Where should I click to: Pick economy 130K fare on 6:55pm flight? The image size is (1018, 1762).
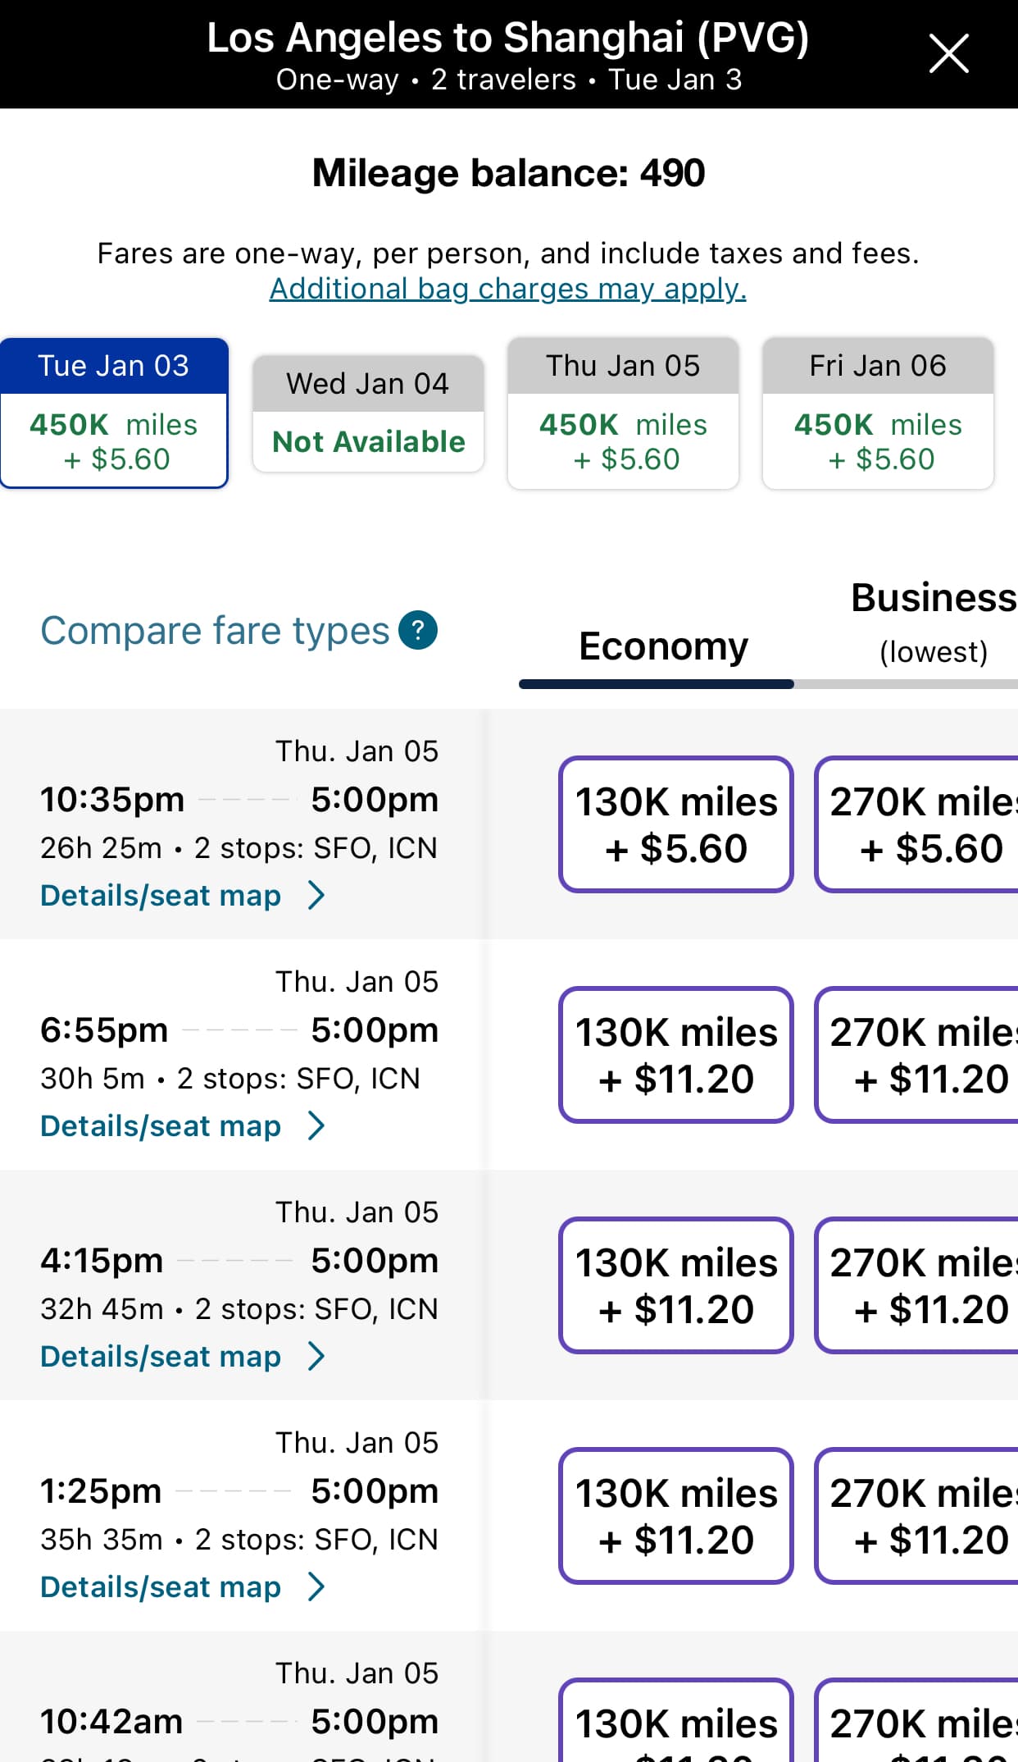click(x=676, y=1055)
